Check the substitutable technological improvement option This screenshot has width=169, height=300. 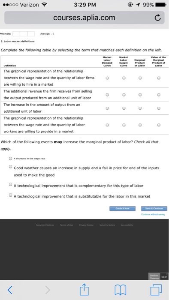click(x=10, y=195)
